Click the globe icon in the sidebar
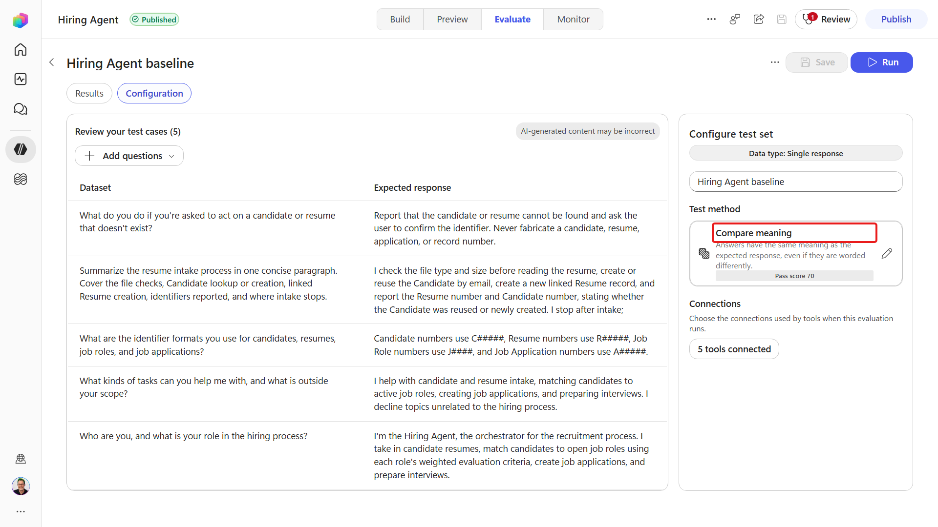This screenshot has height=527, width=938. pyautogui.click(x=21, y=459)
